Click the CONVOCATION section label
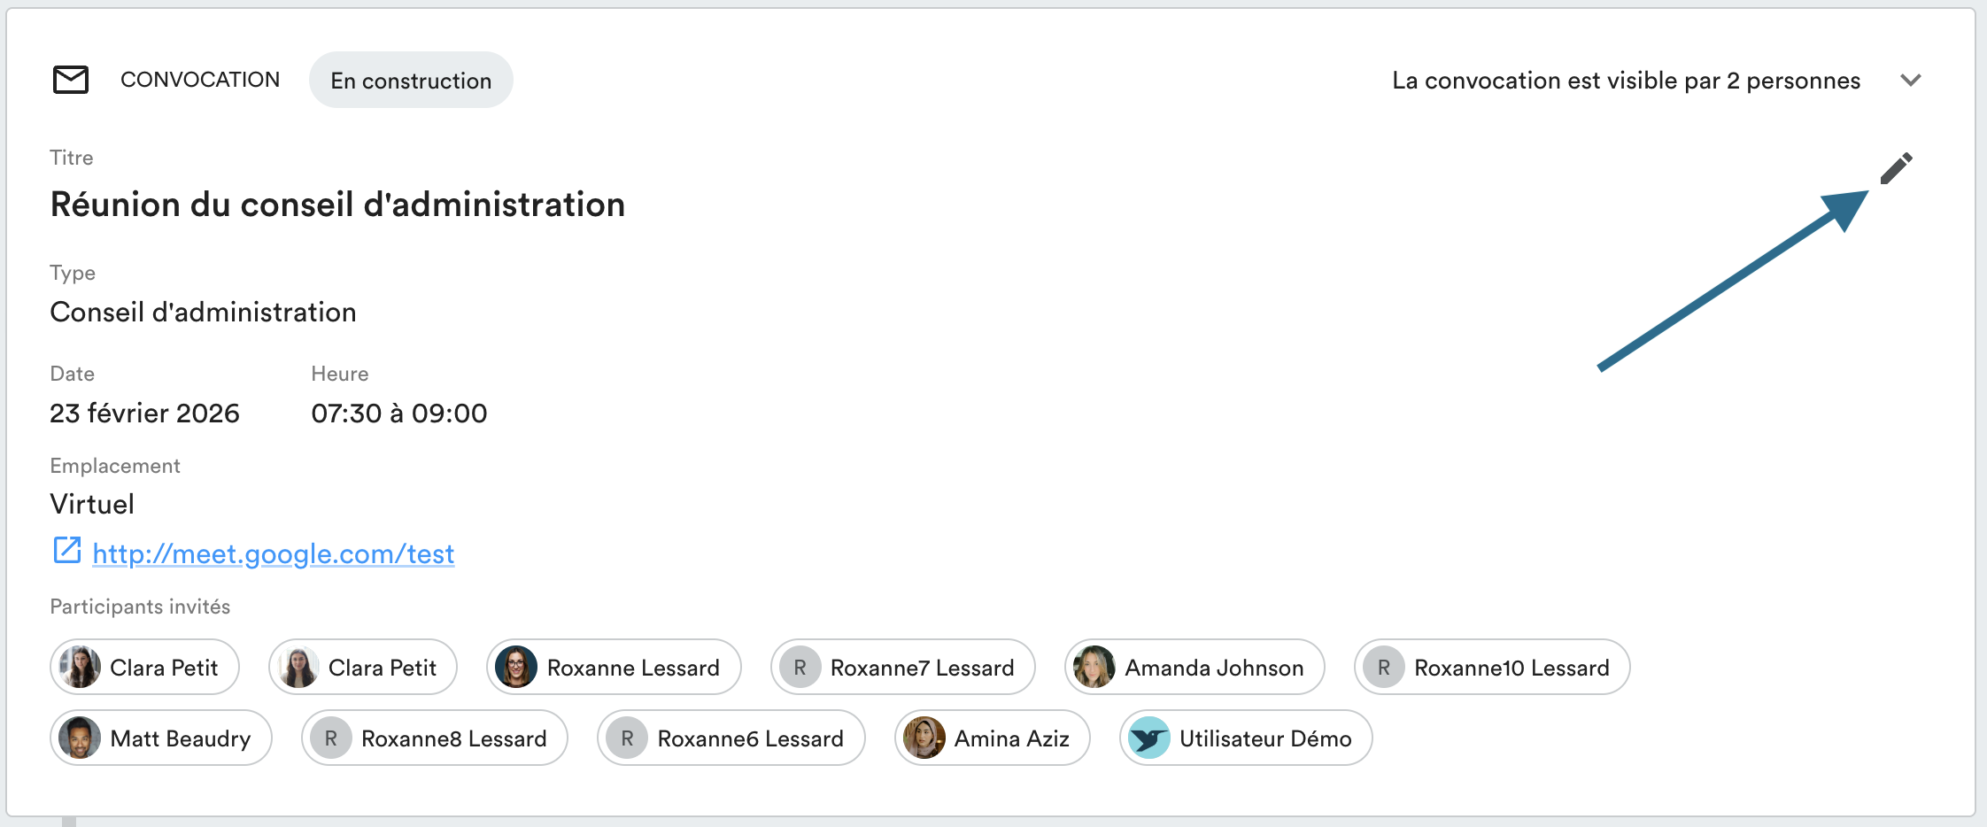 200,80
